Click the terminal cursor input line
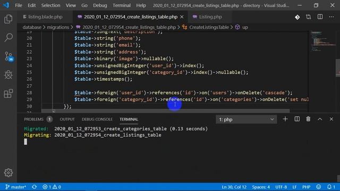Screen dimensions: 340x191 pos(25,142)
